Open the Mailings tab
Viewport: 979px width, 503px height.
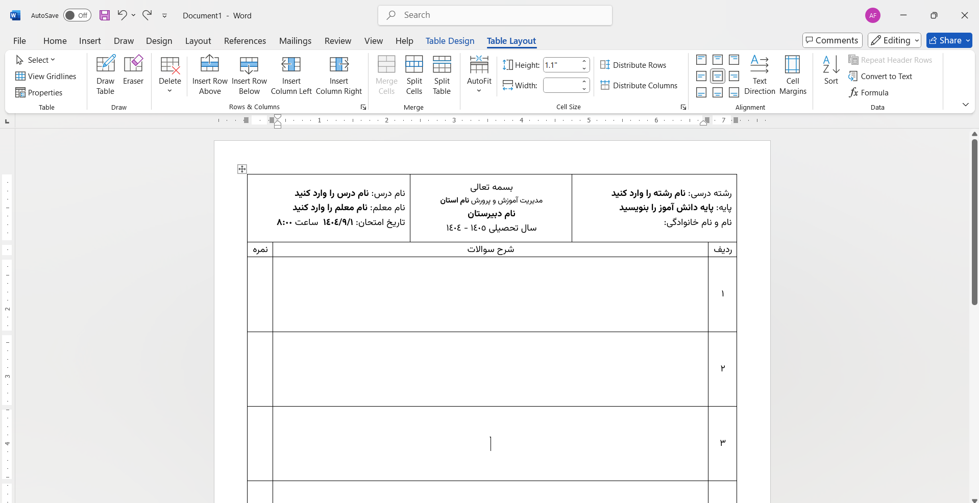click(295, 41)
